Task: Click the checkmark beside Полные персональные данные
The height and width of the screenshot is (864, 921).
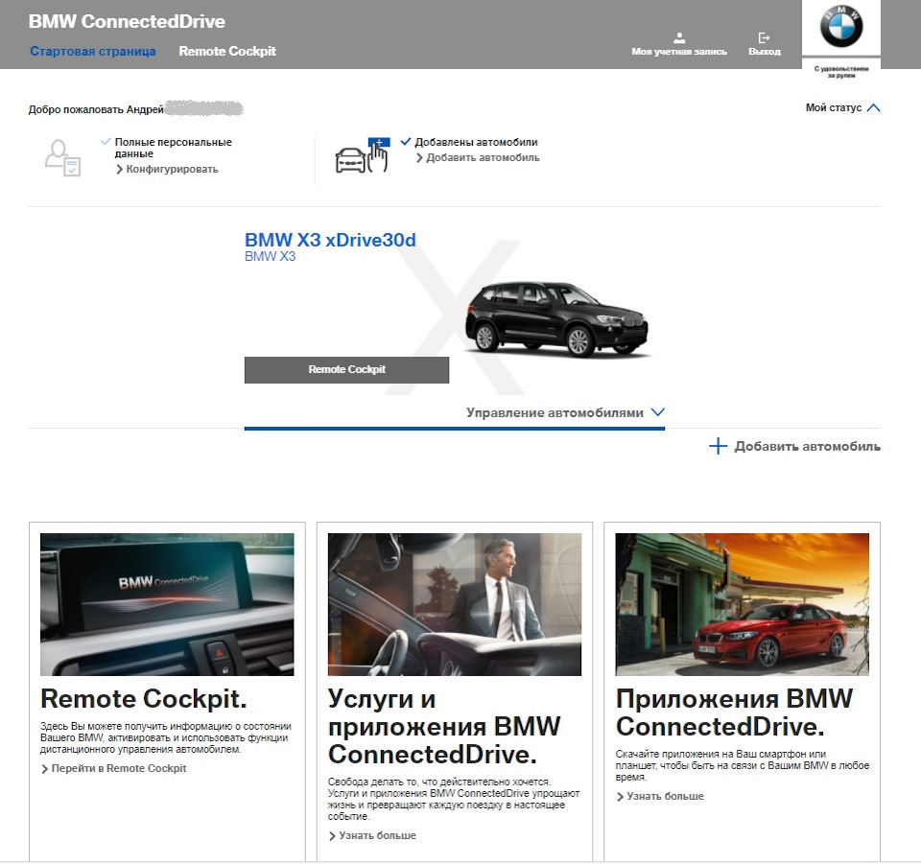Action: tap(106, 142)
